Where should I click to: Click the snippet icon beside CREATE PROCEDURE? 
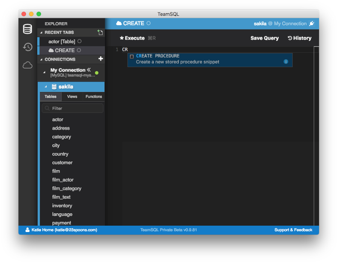[x=132, y=56]
